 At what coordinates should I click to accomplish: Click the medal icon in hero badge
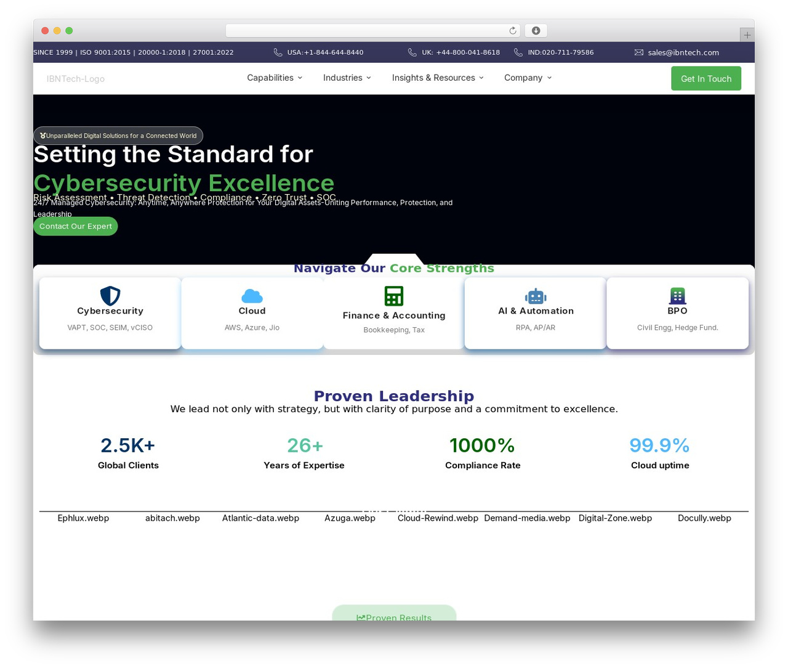click(x=42, y=136)
